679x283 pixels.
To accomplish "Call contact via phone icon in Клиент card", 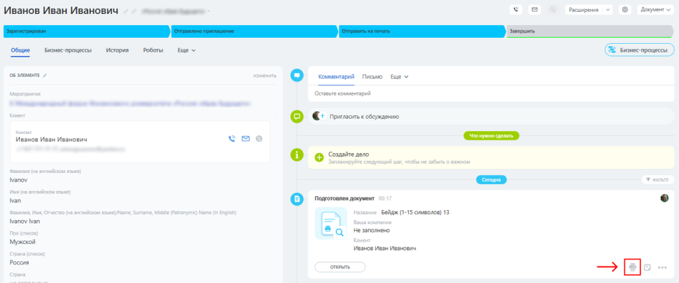I will pos(232,139).
